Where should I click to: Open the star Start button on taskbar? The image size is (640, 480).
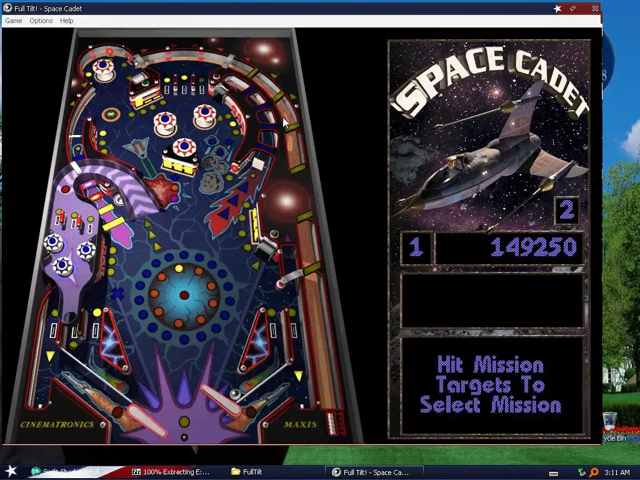coord(11,471)
